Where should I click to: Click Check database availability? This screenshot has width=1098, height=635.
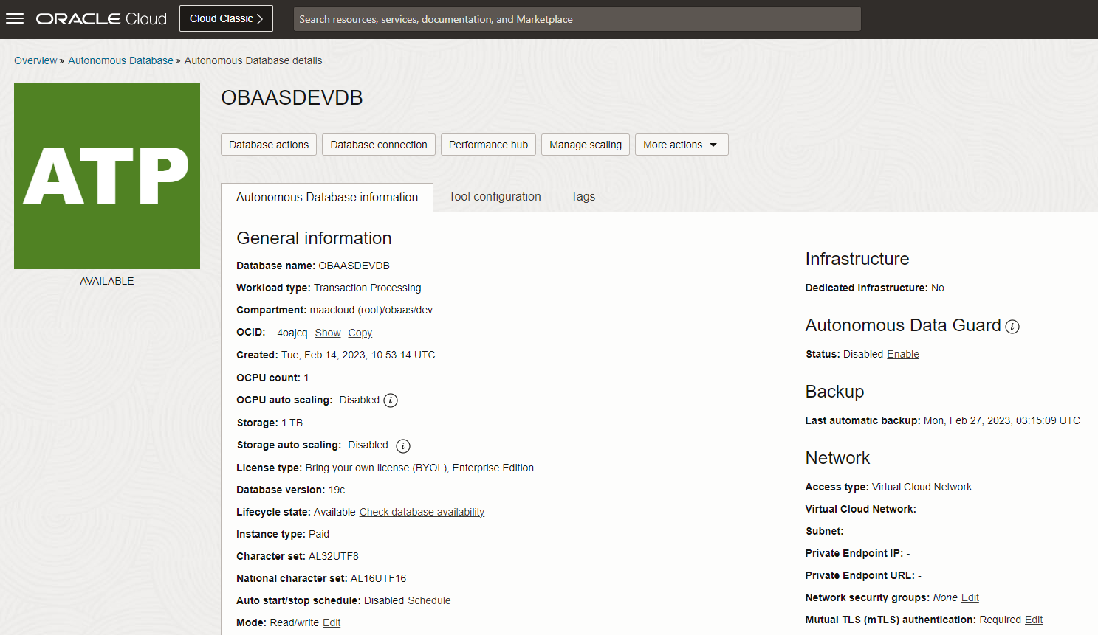coord(422,512)
